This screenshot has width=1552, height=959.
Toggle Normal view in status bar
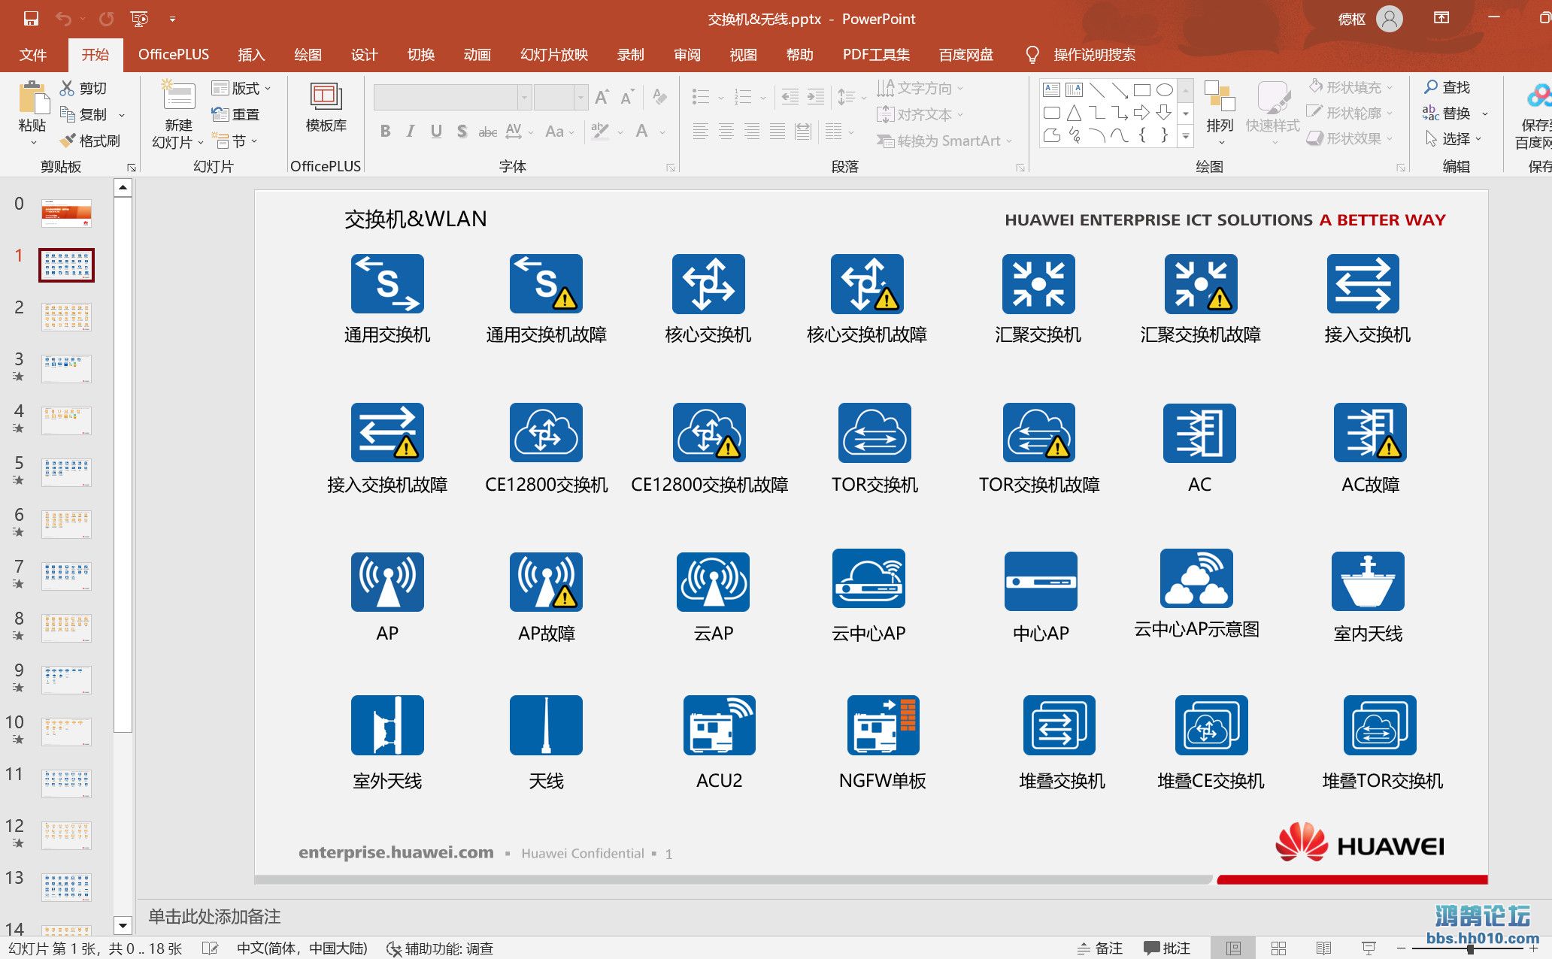(1233, 948)
